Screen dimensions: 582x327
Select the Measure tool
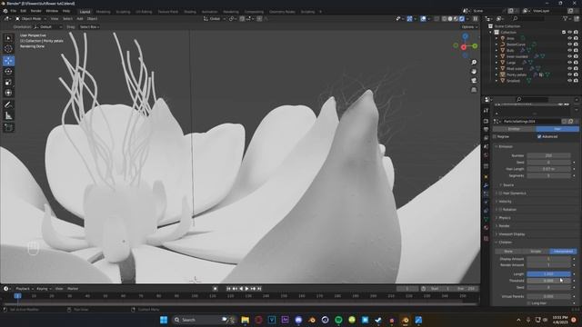point(8,115)
